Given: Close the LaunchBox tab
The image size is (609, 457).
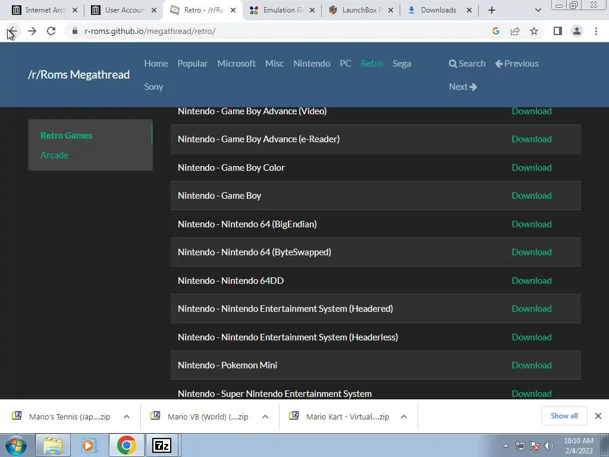Looking at the screenshot, I should [x=391, y=10].
